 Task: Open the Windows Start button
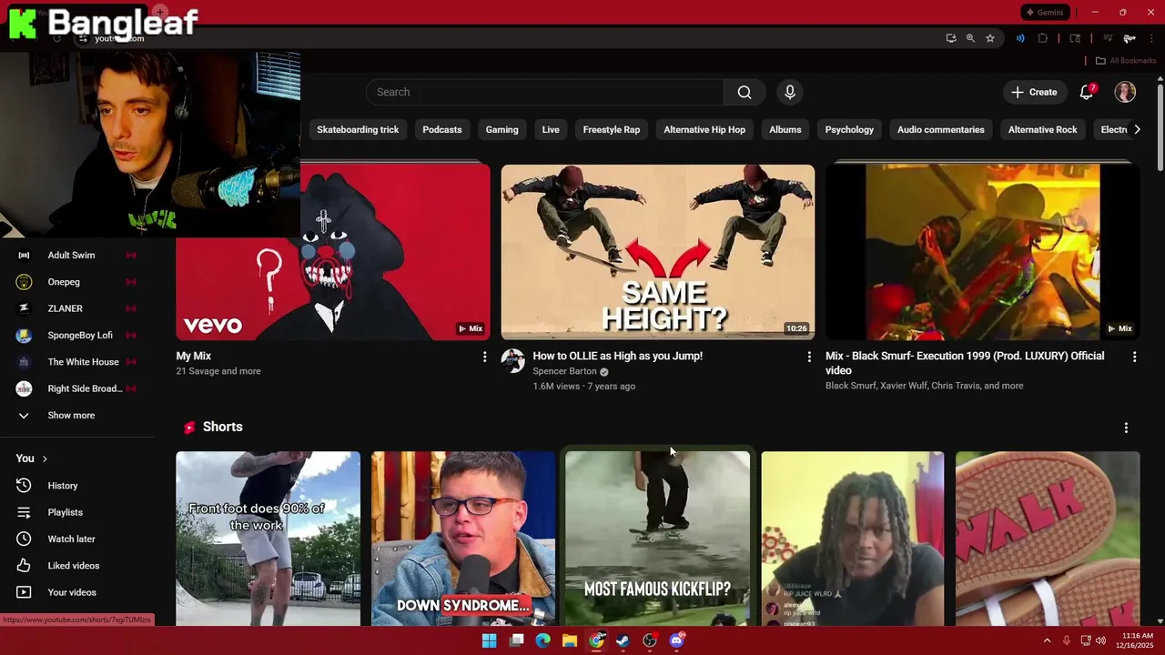[489, 640]
